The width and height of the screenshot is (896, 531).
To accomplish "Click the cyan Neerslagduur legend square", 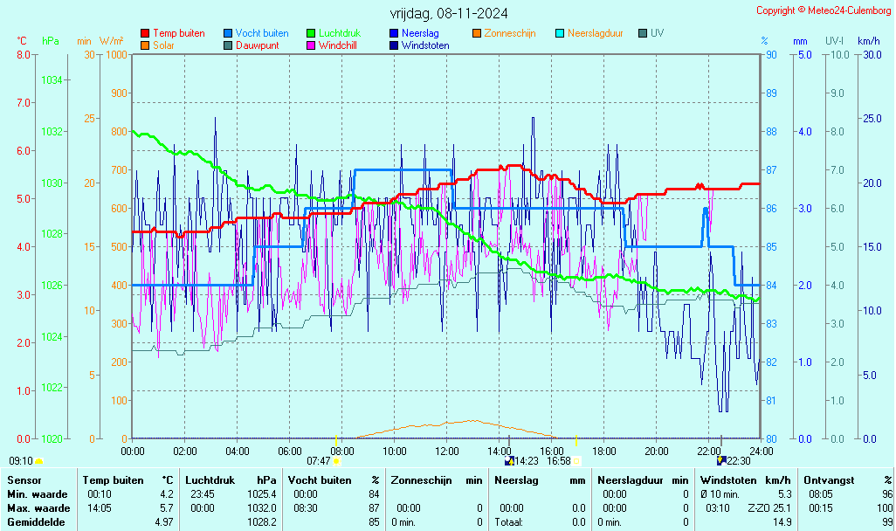I will (560, 33).
